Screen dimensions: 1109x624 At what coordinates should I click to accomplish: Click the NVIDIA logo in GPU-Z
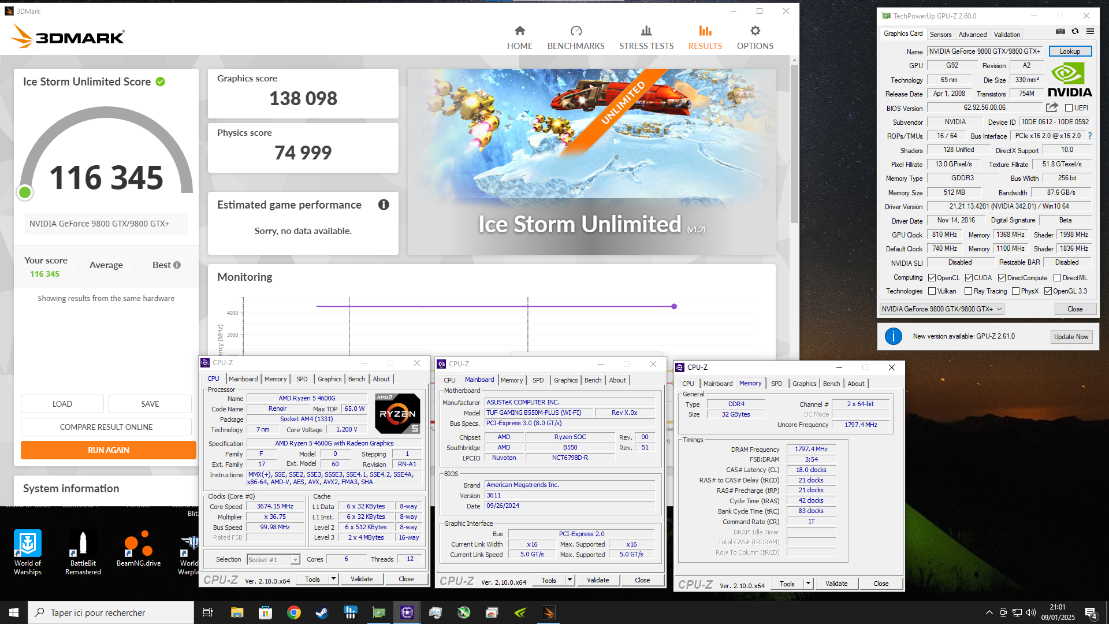pos(1070,80)
